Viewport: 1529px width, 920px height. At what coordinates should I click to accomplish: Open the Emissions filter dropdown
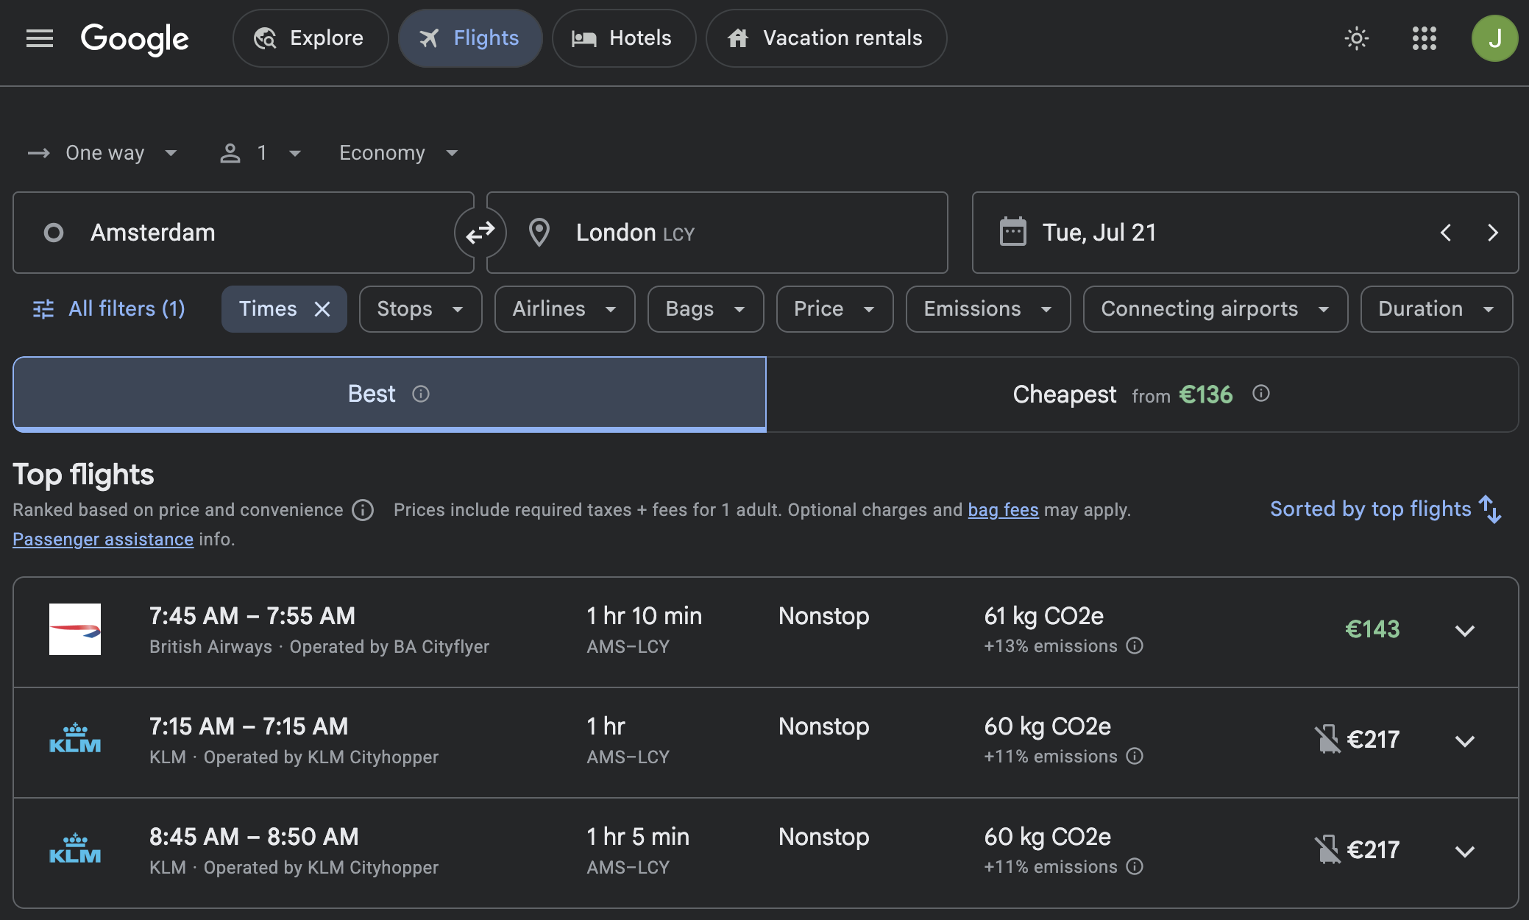(987, 309)
